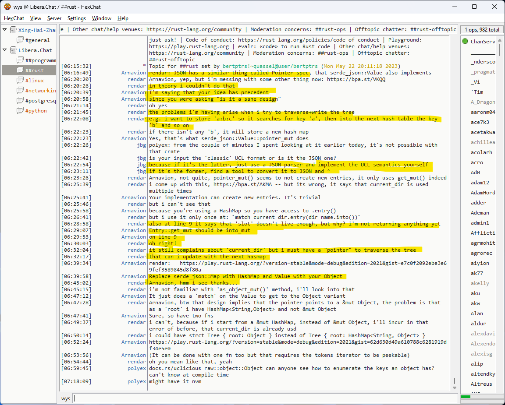Click the channel icon beside ##rust
Viewport: 505px width, 405px height.
[x=20, y=70]
